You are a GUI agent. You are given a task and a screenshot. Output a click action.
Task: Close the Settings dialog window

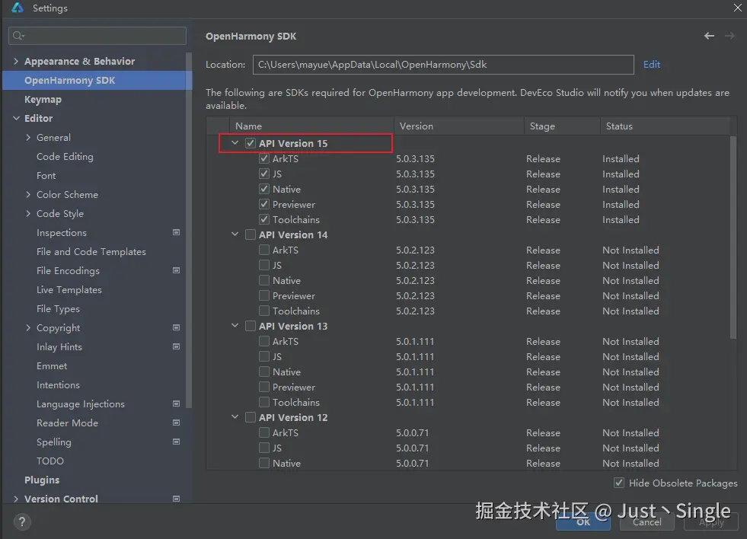click(x=737, y=8)
